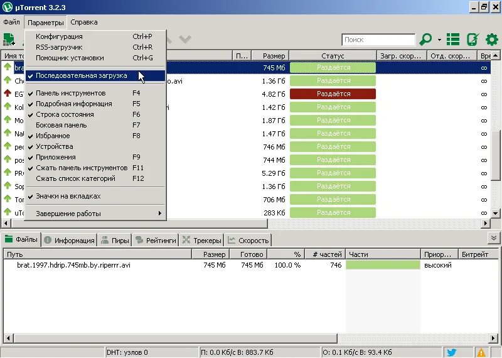
Task: Click the Add Torrent toolbar icon
Action: click(9, 39)
